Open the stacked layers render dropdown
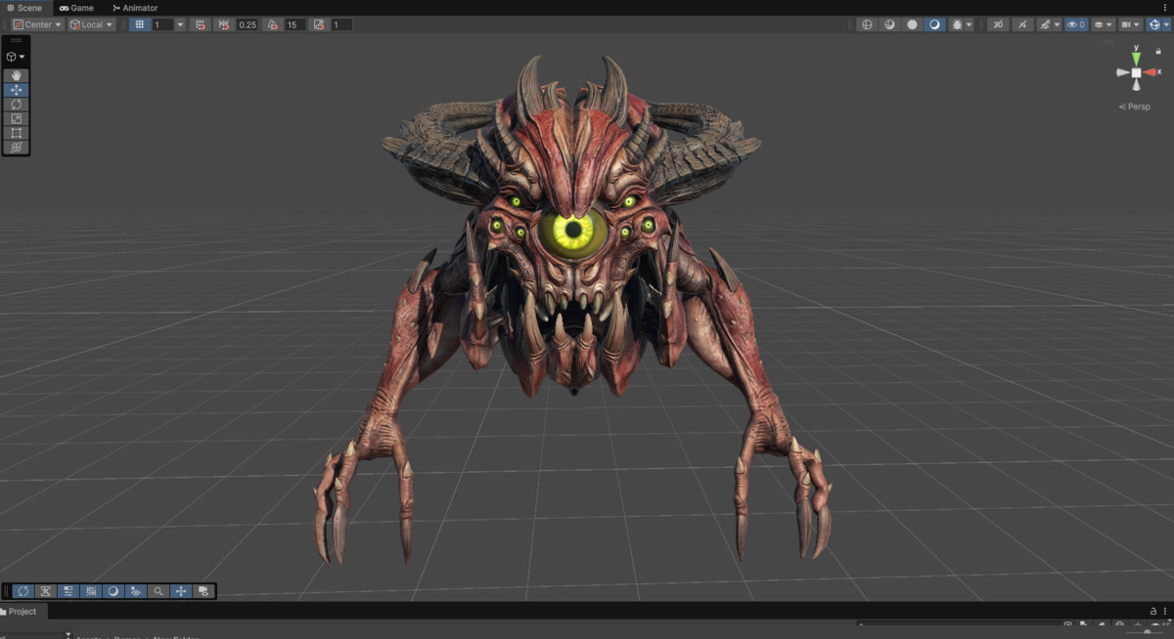The height and width of the screenshot is (639, 1174). (1104, 24)
